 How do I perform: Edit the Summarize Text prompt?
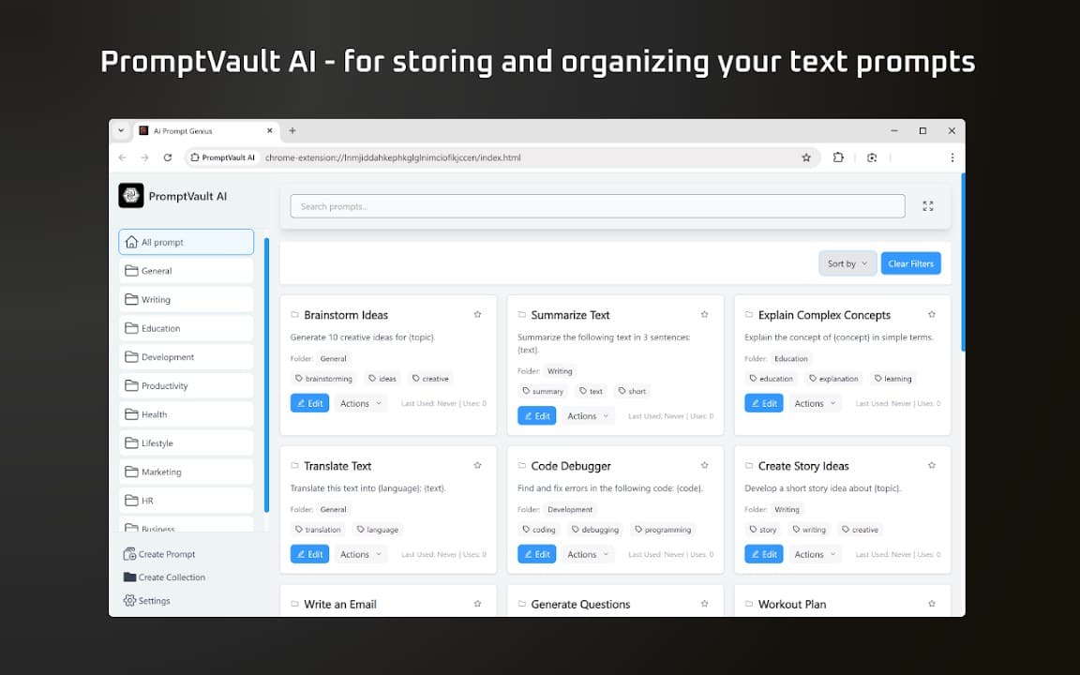pos(536,416)
